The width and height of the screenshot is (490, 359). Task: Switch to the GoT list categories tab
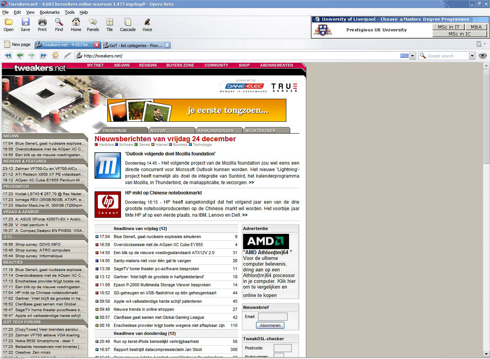[x=136, y=45]
